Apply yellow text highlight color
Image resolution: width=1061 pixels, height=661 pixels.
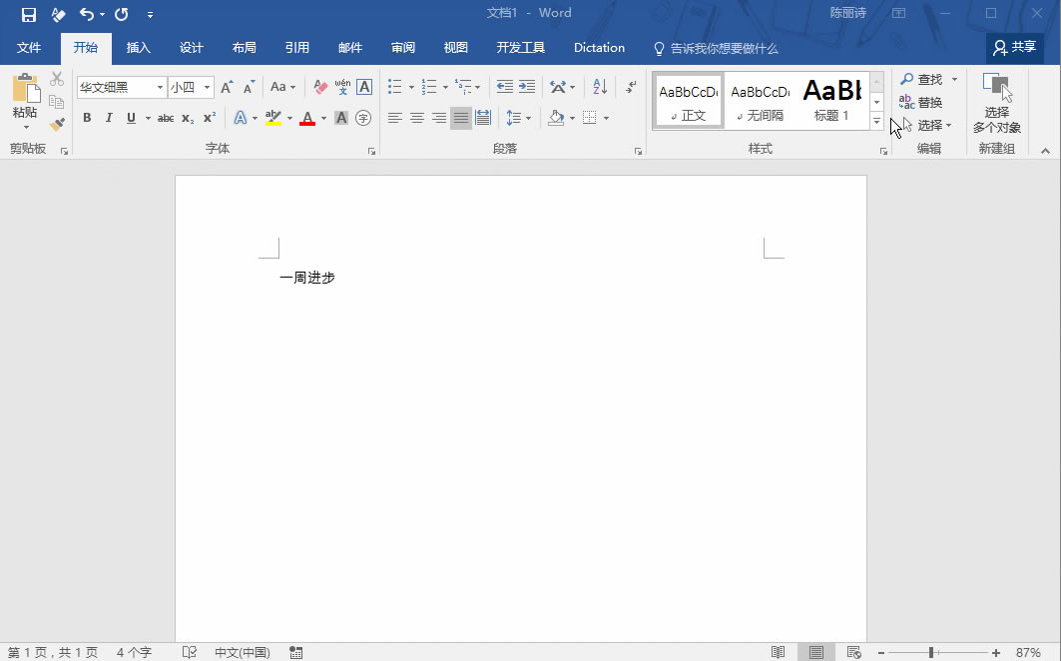coord(273,118)
